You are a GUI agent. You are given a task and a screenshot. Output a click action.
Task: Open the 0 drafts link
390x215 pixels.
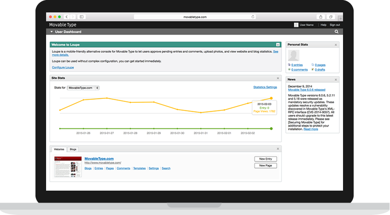tap(320, 70)
